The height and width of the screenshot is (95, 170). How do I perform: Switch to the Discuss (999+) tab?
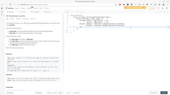tap(35, 12)
